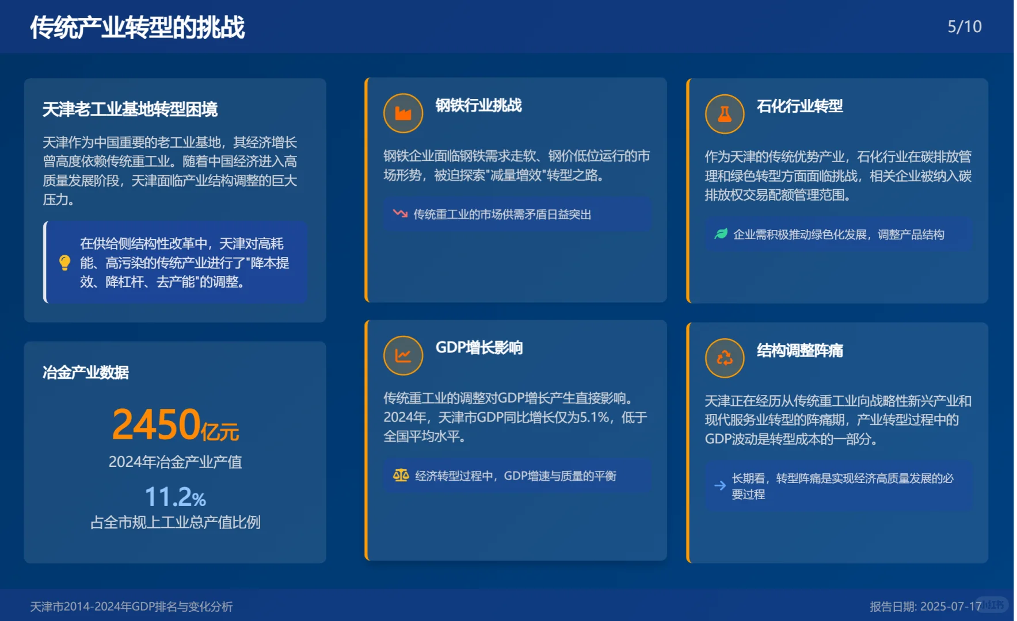Click the recycle icon on 结构调整阵痛 card
This screenshot has height=621, width=1017.
pos(725,357)
